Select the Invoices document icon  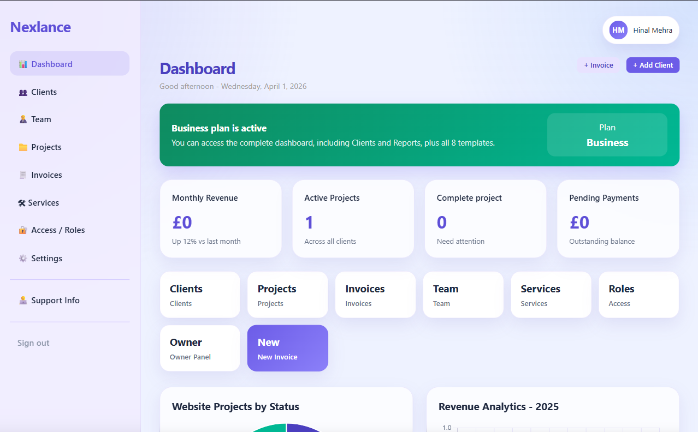click(22, 175)
